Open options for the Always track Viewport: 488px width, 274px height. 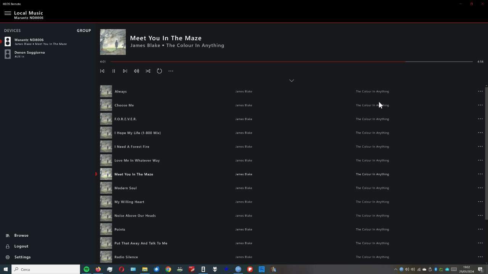coord(480,91)
